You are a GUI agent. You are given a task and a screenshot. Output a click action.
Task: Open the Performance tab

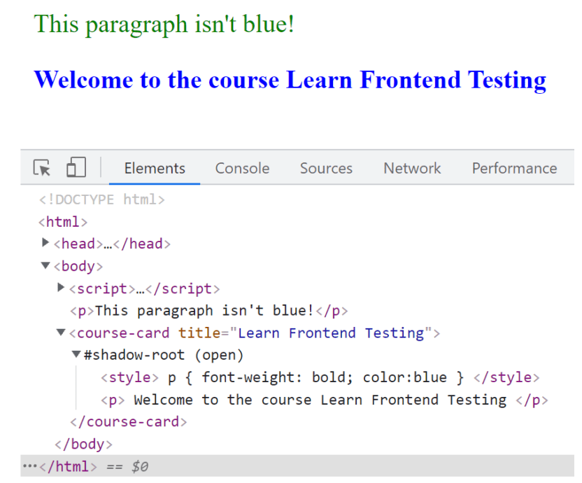point(514,168)
